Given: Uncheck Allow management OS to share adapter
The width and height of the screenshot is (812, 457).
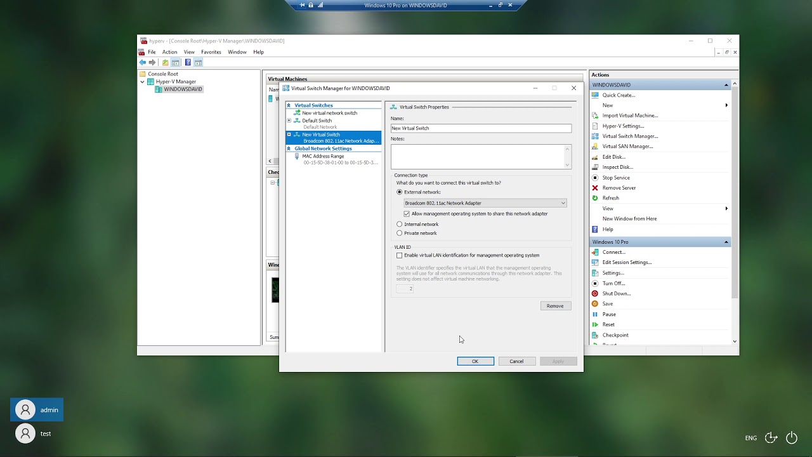Looking at the screenshot, I should pyautogui.click(x=407, y=214).
